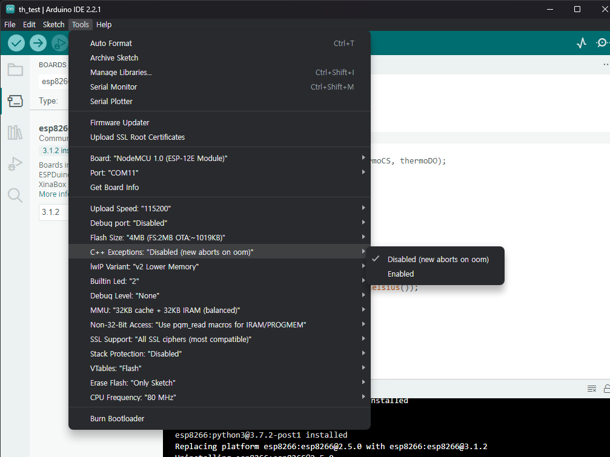Choose Archive Sketch menu entry

pos(219,58)
